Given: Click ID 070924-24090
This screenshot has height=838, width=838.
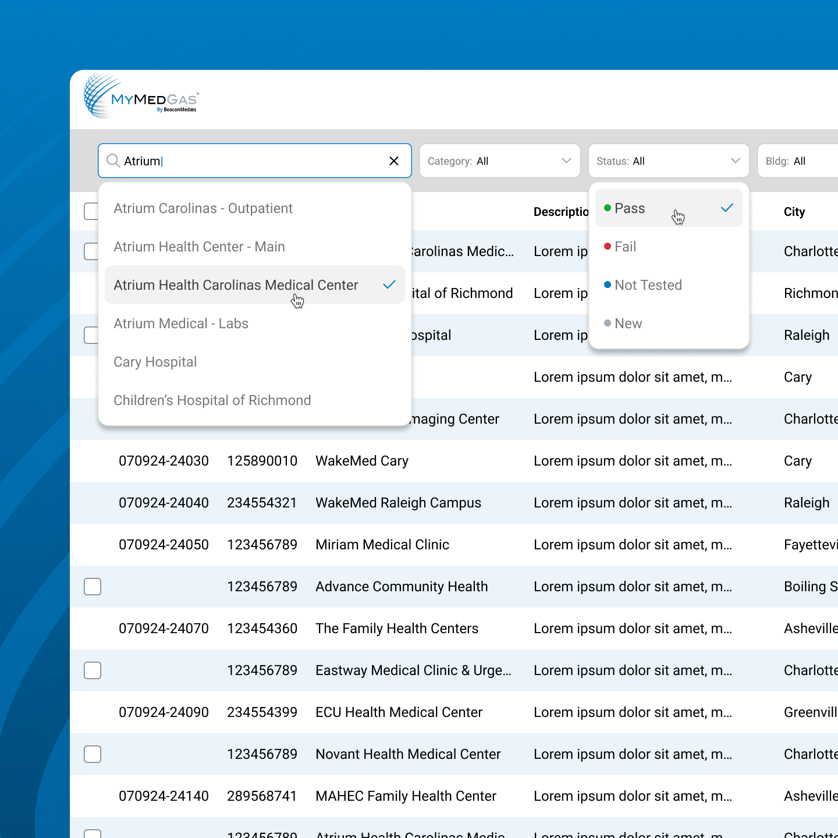Looking at the screenshot, I should (x=164, y=712).
